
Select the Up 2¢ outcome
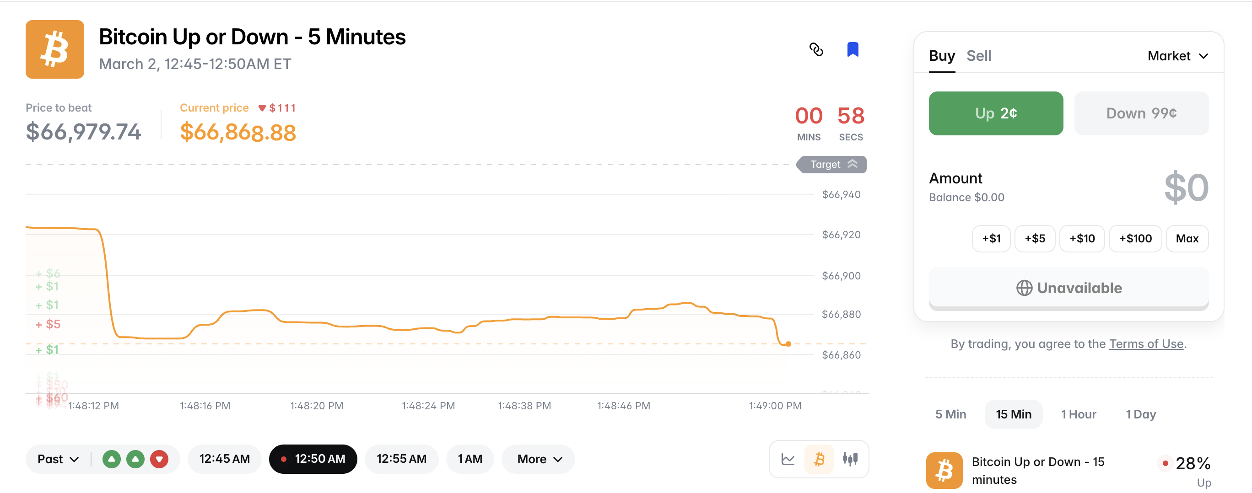click(x=995, y=113)
